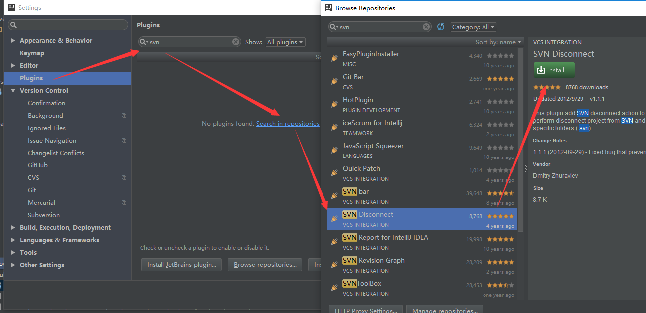Click the HotPlugin plugin icon
Viewport: 646px width, 313px height.
(334, 104)
